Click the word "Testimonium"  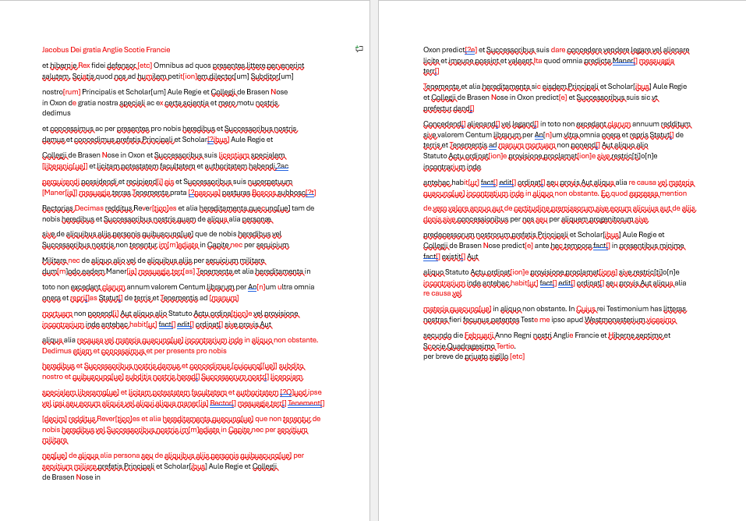tap(628, 309)
